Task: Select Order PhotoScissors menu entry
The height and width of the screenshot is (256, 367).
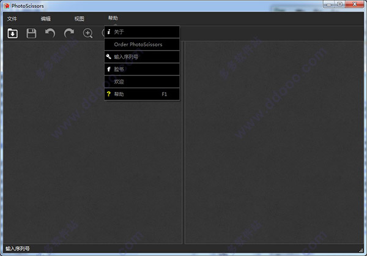Action: [142, 44]
